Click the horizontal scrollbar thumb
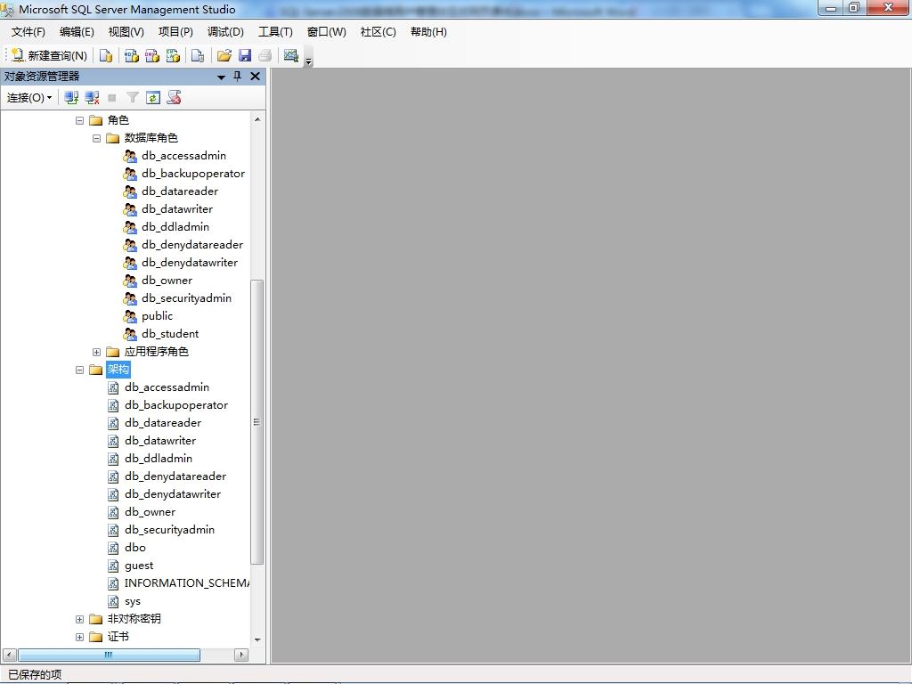 109,655
